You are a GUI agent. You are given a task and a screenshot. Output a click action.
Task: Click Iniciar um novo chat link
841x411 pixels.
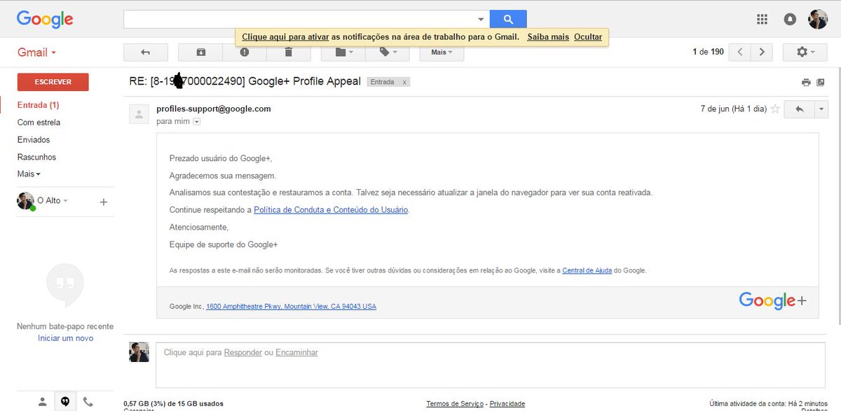click(65, 338)
